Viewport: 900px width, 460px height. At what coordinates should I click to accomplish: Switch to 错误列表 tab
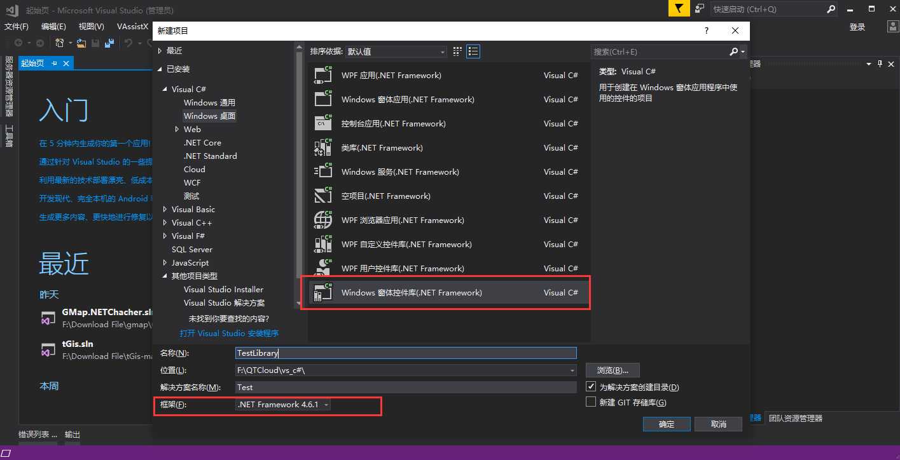[38, 435]
